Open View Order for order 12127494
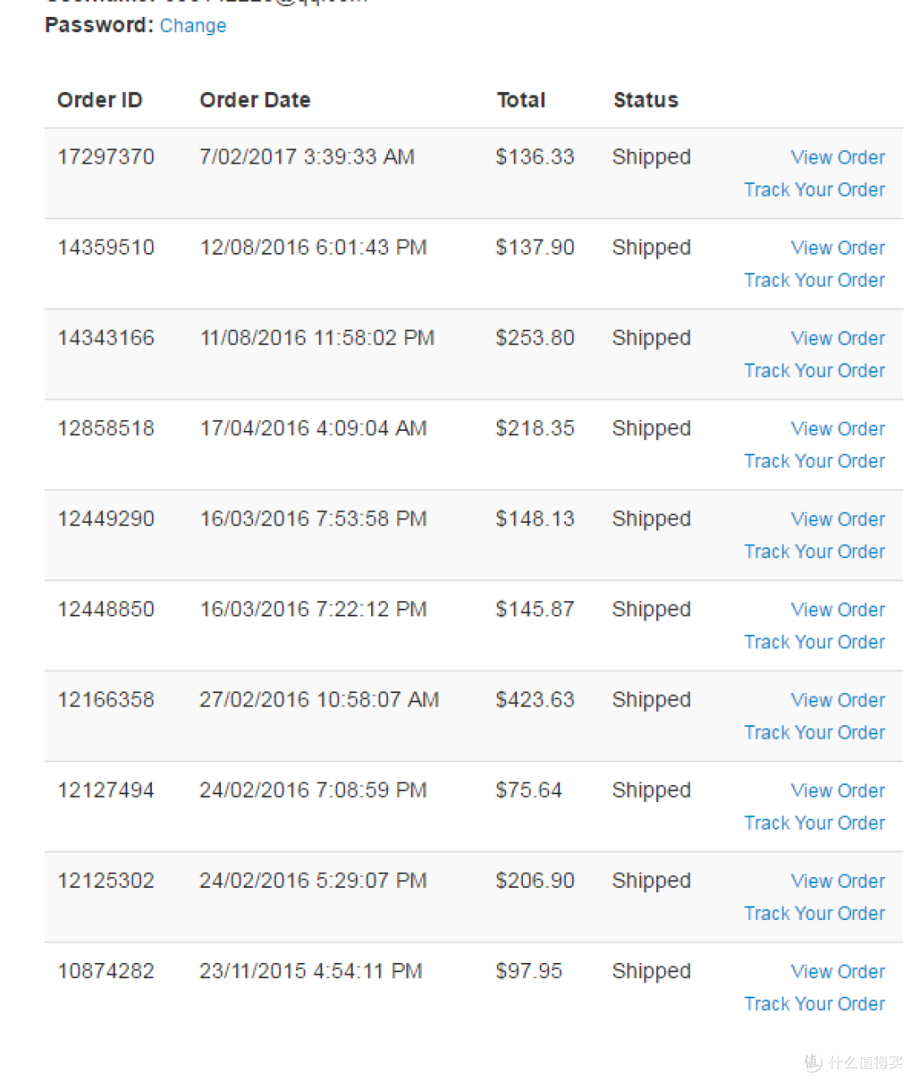The image size is (911, 1081). tap(838, 791)
